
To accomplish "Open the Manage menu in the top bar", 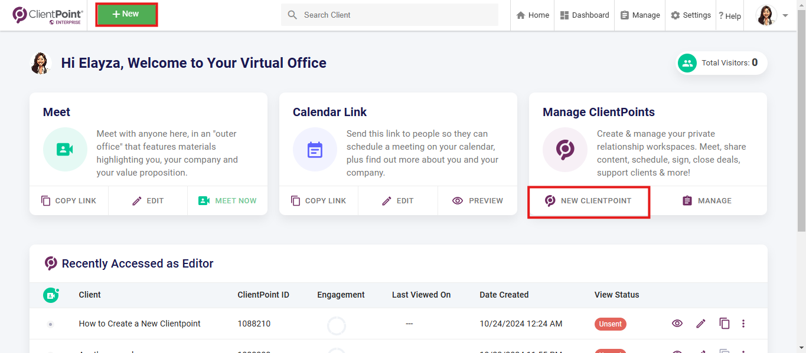I will pos(640,15).
